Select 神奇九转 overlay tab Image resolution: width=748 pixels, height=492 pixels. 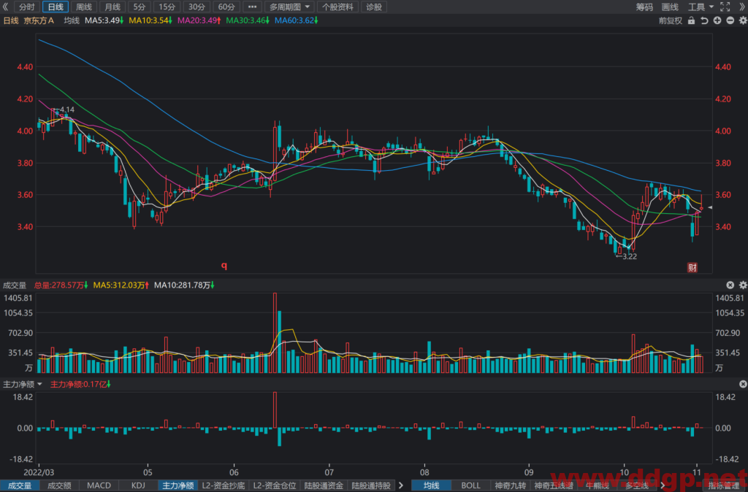click(x=511, y=485)
